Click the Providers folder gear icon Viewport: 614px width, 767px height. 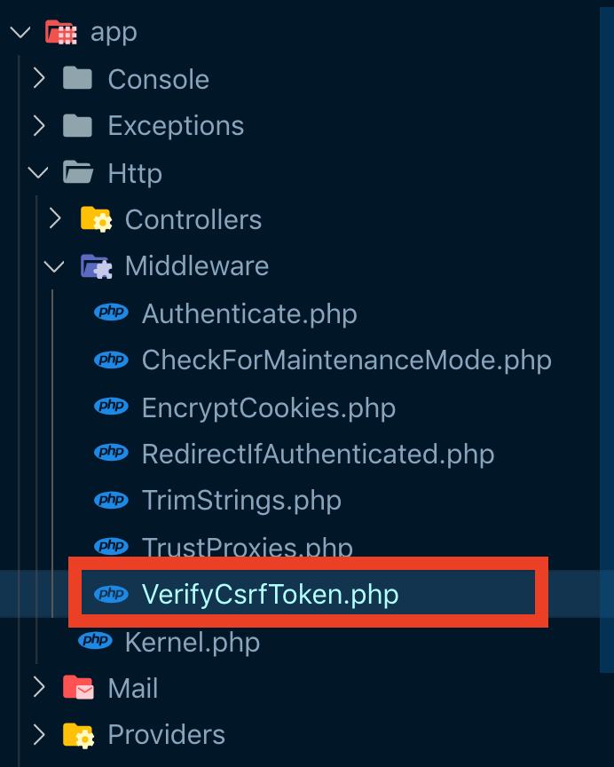[x=78, y=735]
